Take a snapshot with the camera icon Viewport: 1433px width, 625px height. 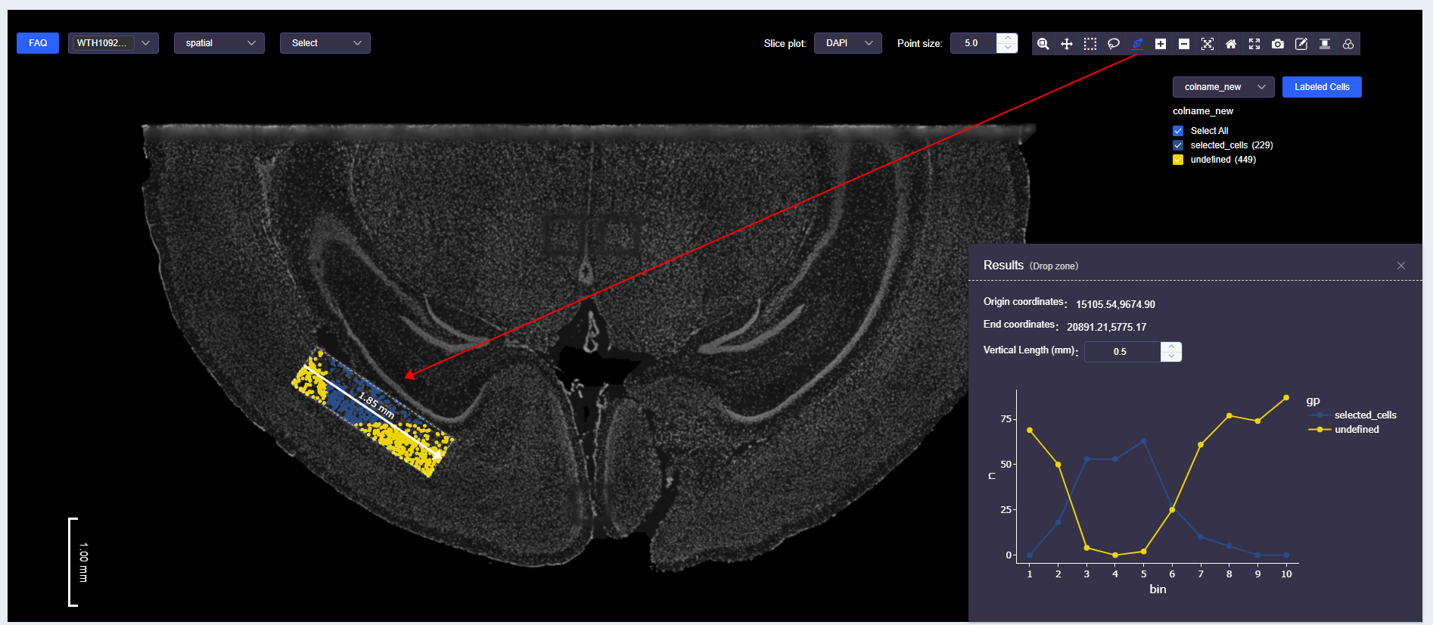coord(1278,44)
